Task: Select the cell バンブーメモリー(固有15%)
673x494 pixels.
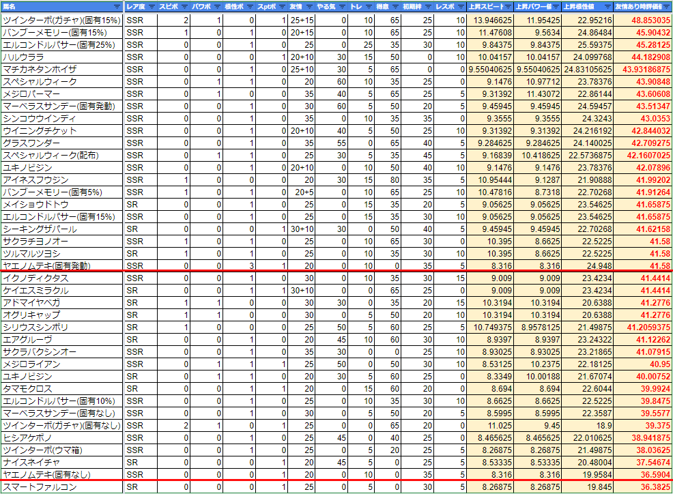Action: point(62,33)
